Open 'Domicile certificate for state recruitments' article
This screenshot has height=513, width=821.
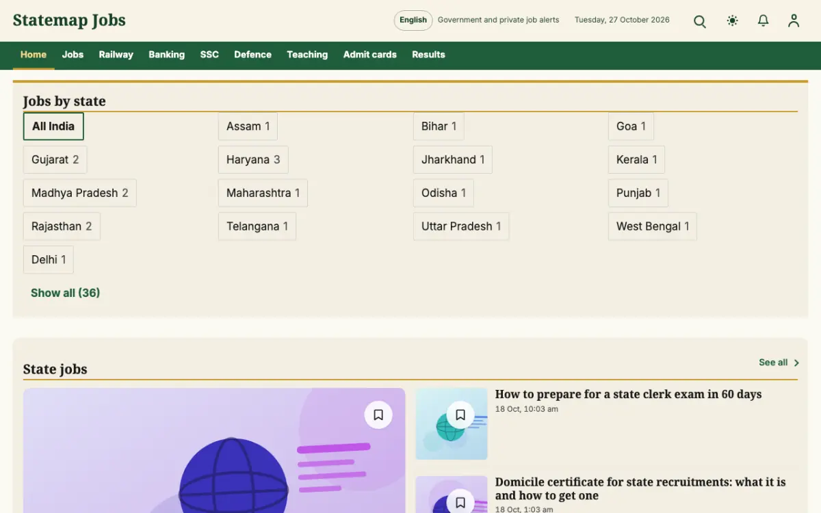pos(640,489)
